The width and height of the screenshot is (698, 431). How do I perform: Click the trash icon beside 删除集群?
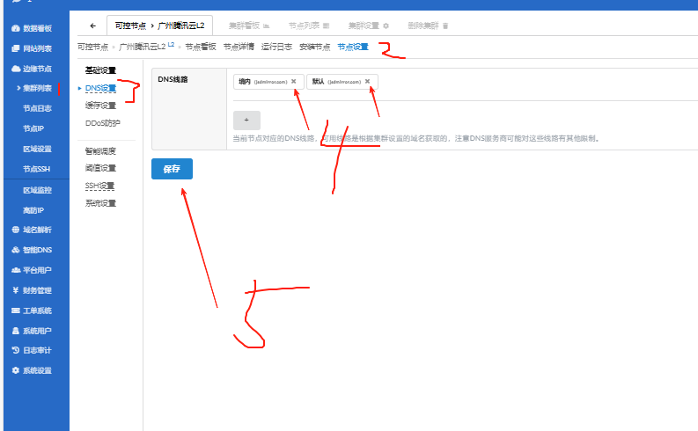coord(445,26)
